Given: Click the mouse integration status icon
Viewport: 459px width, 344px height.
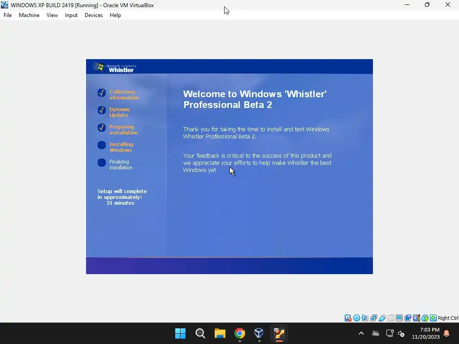Looking at the screenshot, I should pos(425,318).
